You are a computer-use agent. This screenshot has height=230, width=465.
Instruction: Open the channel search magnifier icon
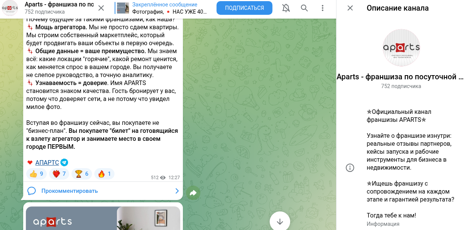coord(304,8)
